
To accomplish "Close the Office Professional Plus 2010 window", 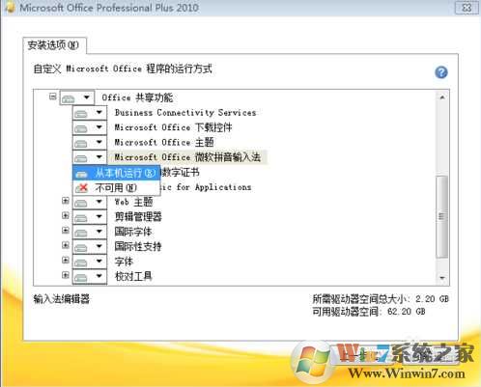I will [x=467, y=8].
